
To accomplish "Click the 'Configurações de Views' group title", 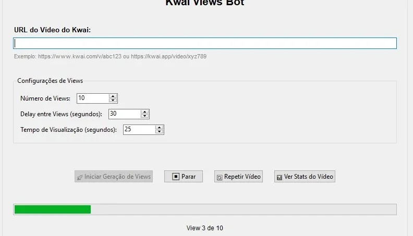I will pyautogui.click(x=50, y=81).
